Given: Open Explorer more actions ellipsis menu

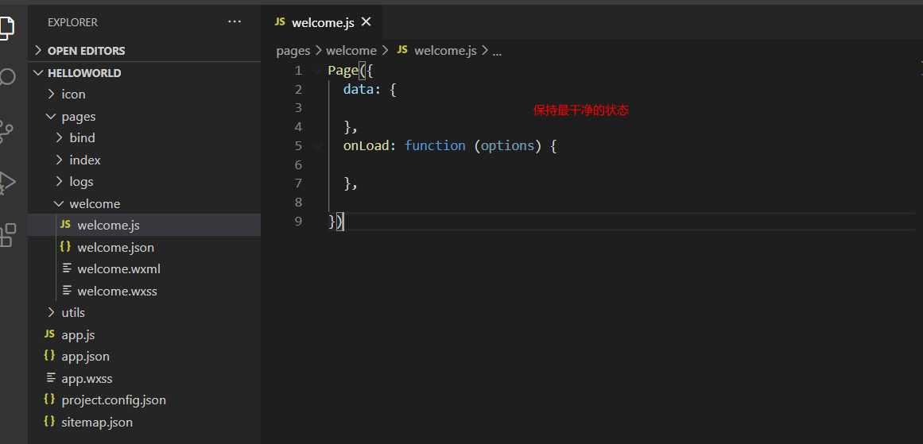Looking at the screenshot, I should coord(235,21).
